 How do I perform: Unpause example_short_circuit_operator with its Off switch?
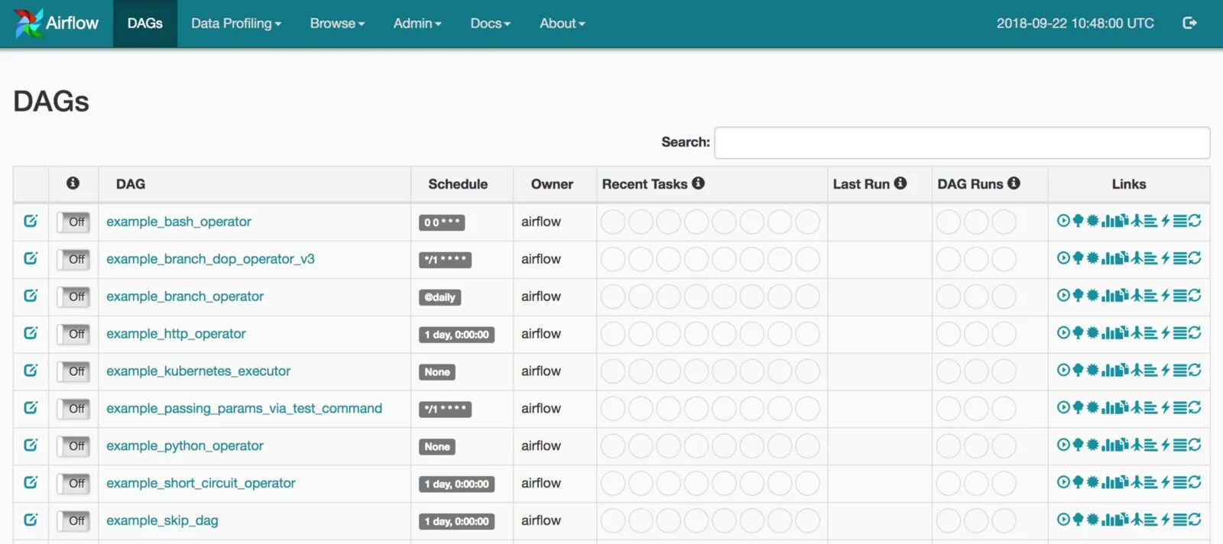pos(73,484)
